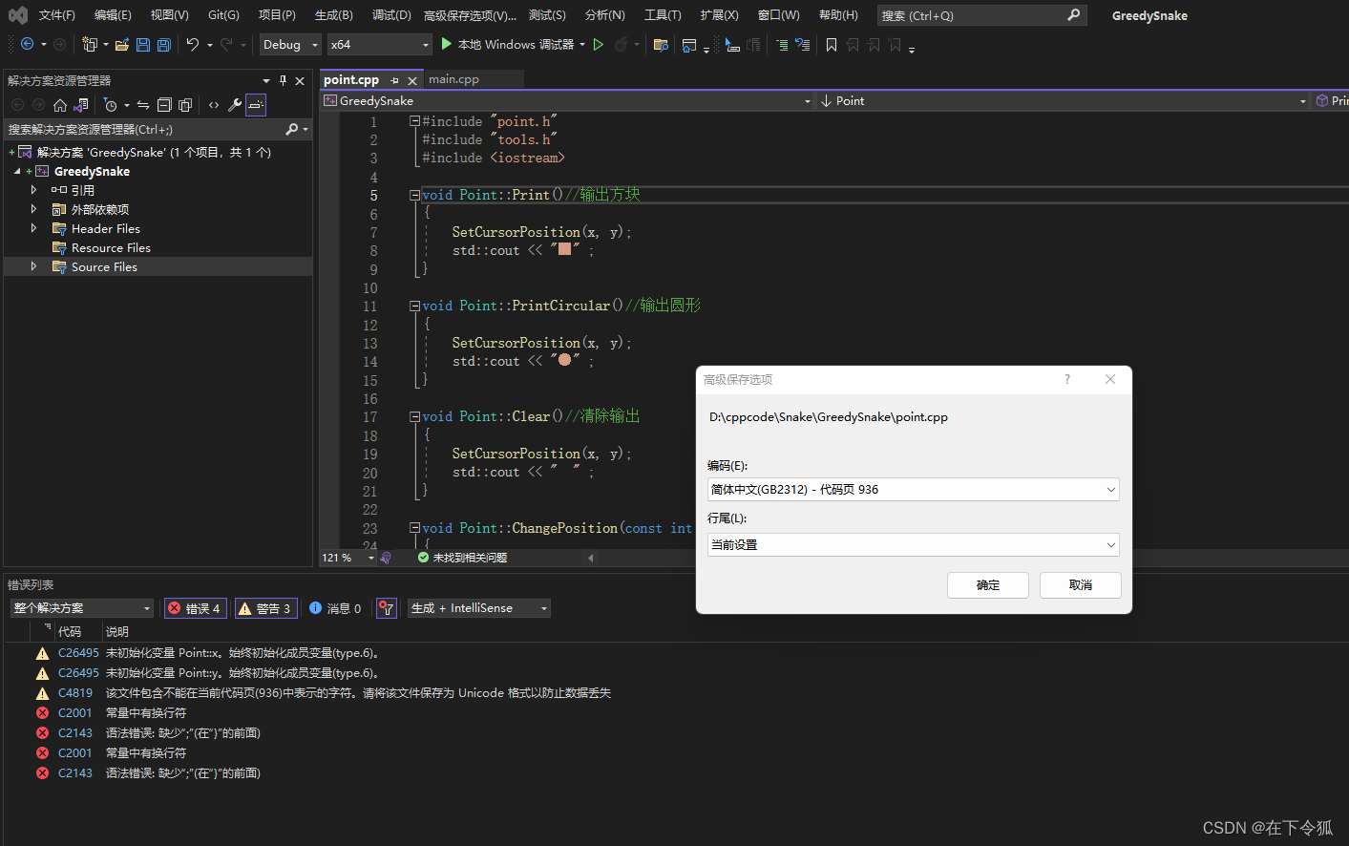The image size is (1349, 846).
Task: Open the 工具(T) menu
Action: [x=663, y=15]
